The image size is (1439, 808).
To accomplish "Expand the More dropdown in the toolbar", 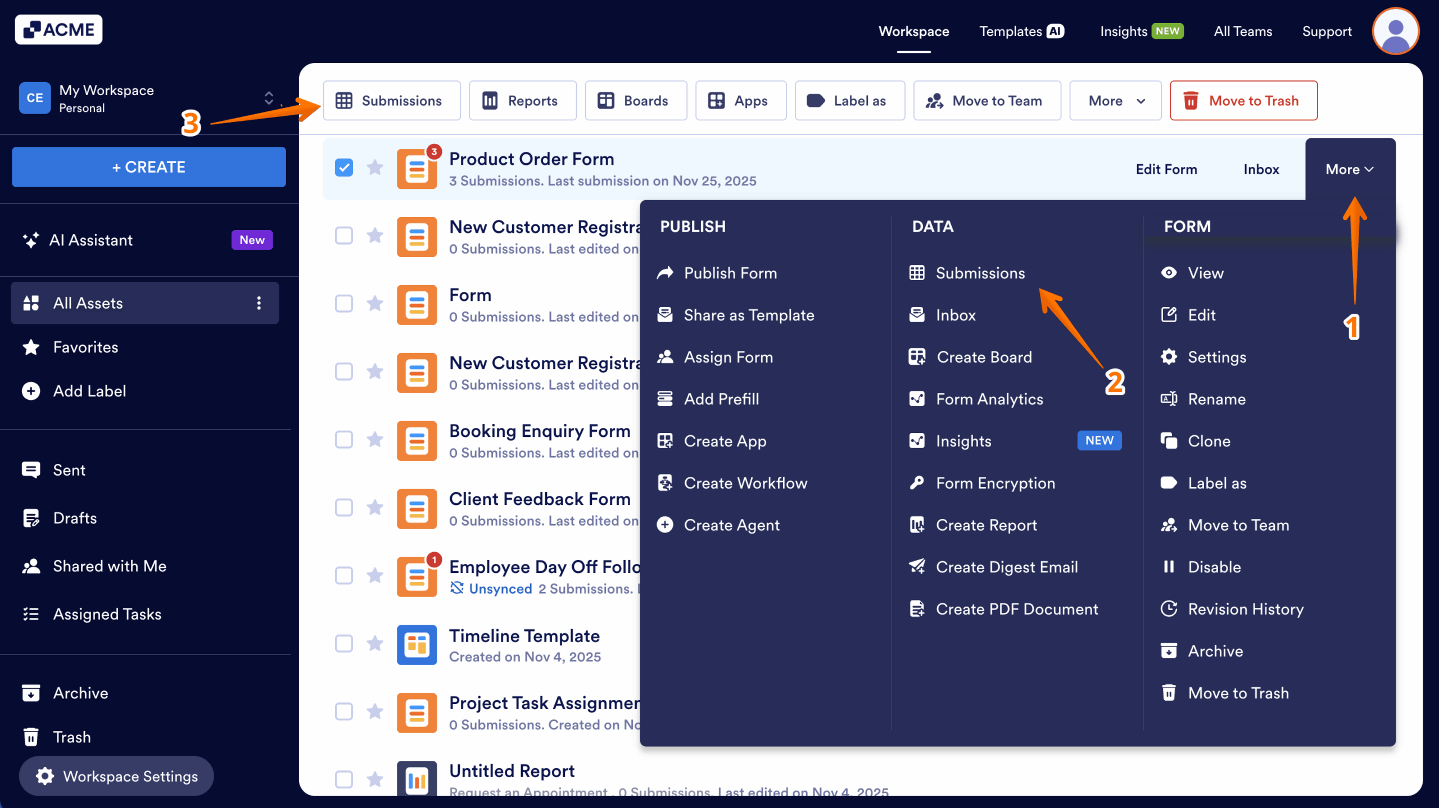I will [x=1114, y=101].
